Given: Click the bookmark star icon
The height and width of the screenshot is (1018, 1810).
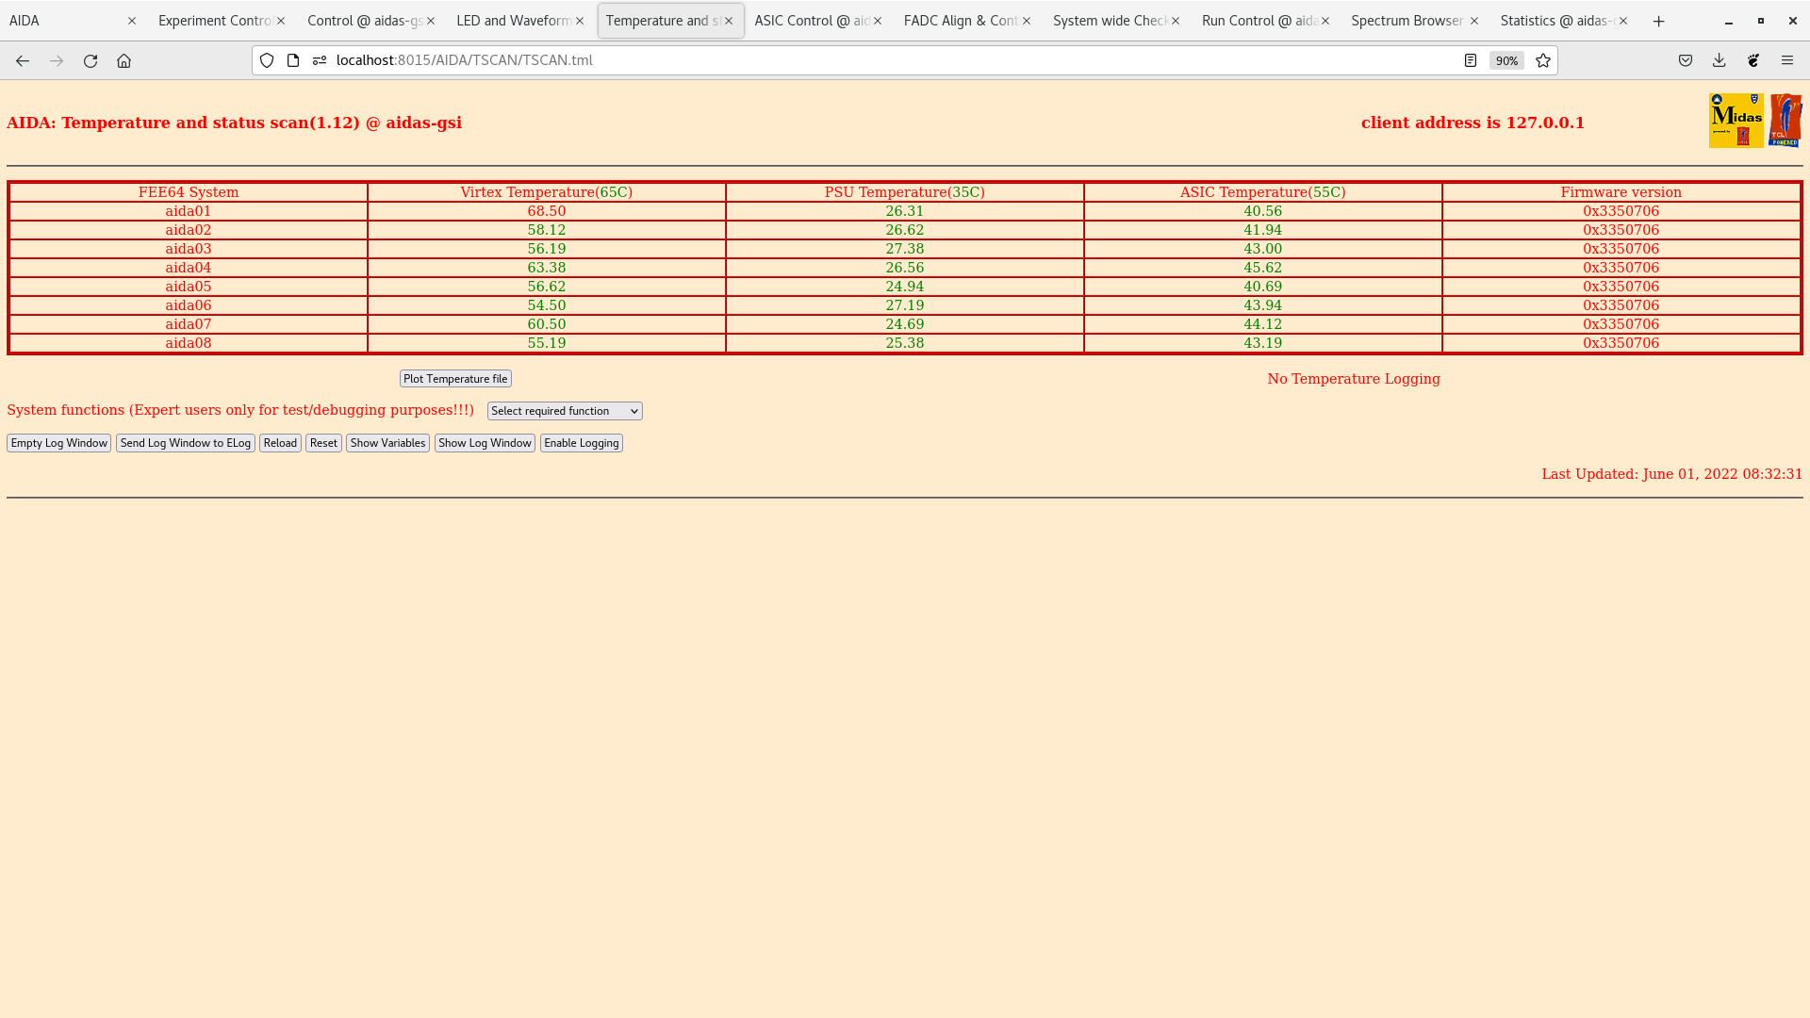Looking at the screenshot, I should click(1543, 60).
